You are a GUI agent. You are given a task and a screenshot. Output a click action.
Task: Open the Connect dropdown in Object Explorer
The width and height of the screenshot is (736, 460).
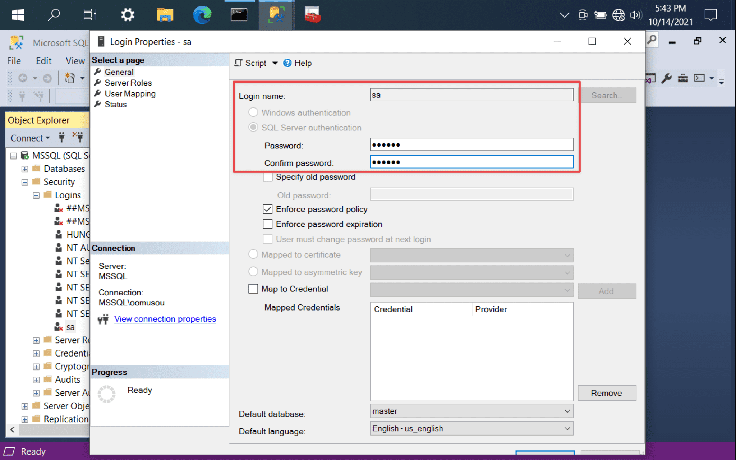(30, 138)
